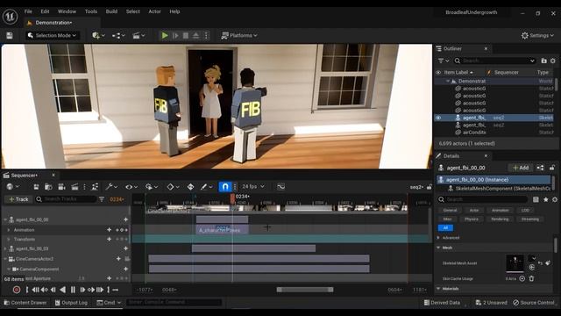Screen dimensions: 561x316
Task: Open the Platforms dropdown
Action: coord(239,35)
